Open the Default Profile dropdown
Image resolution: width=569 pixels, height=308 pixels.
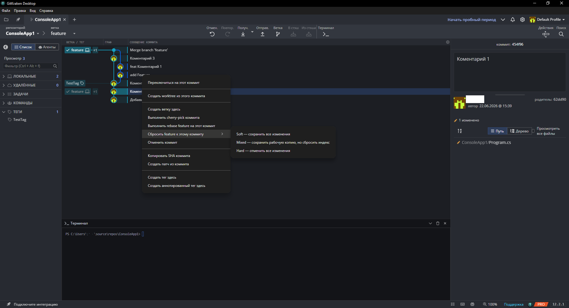pos(547,20)
